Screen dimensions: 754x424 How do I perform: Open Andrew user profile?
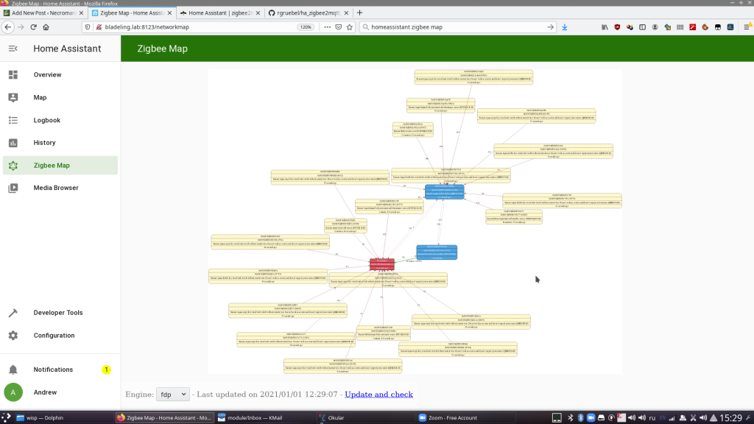[x=60, y=392]
